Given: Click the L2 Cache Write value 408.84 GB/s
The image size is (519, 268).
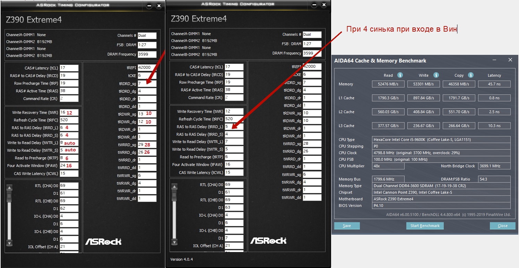Looking at the screenshot, I should tap(424, 112).
